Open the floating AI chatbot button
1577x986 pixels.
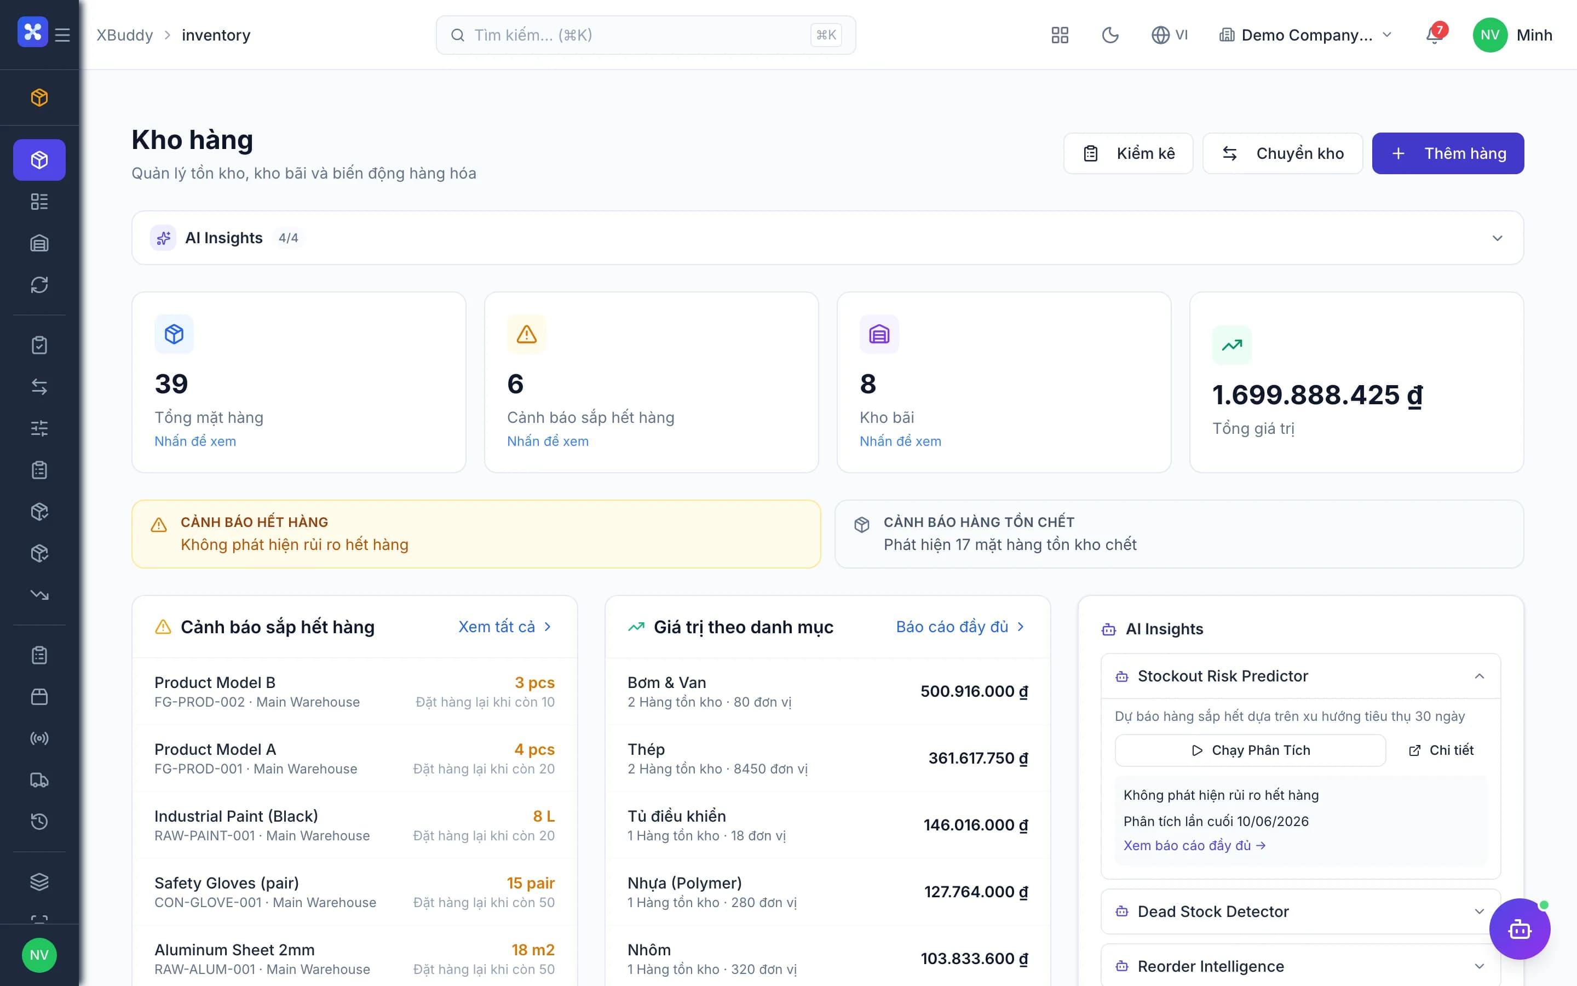[x=1519, y=928]
